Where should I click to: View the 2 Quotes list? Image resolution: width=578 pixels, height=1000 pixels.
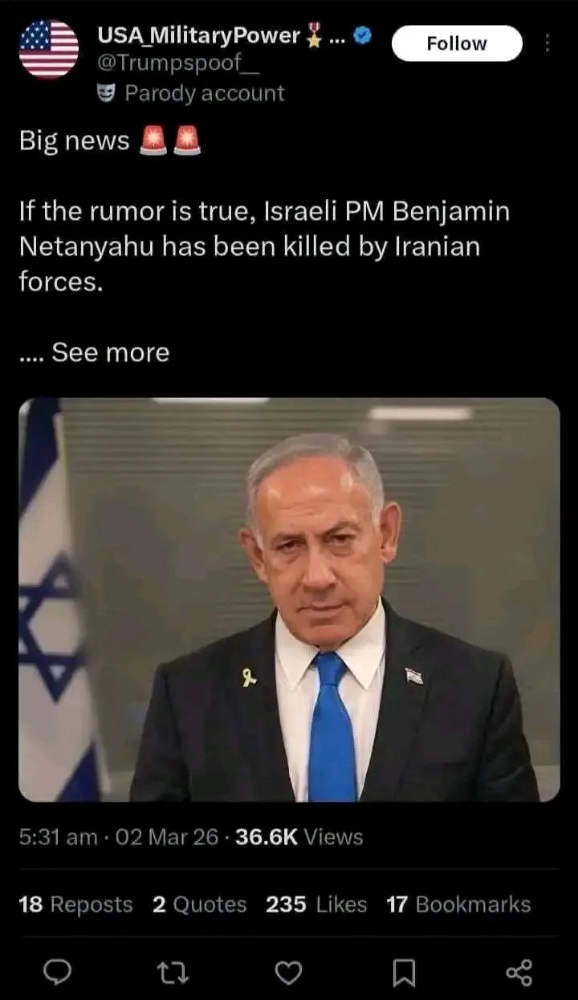click(x=200, y=904)
